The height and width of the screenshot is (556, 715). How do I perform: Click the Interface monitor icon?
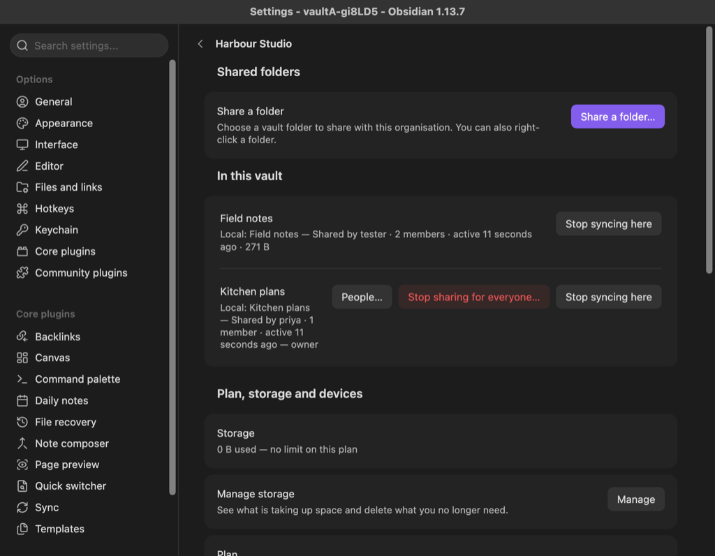[x=22, y=145]
